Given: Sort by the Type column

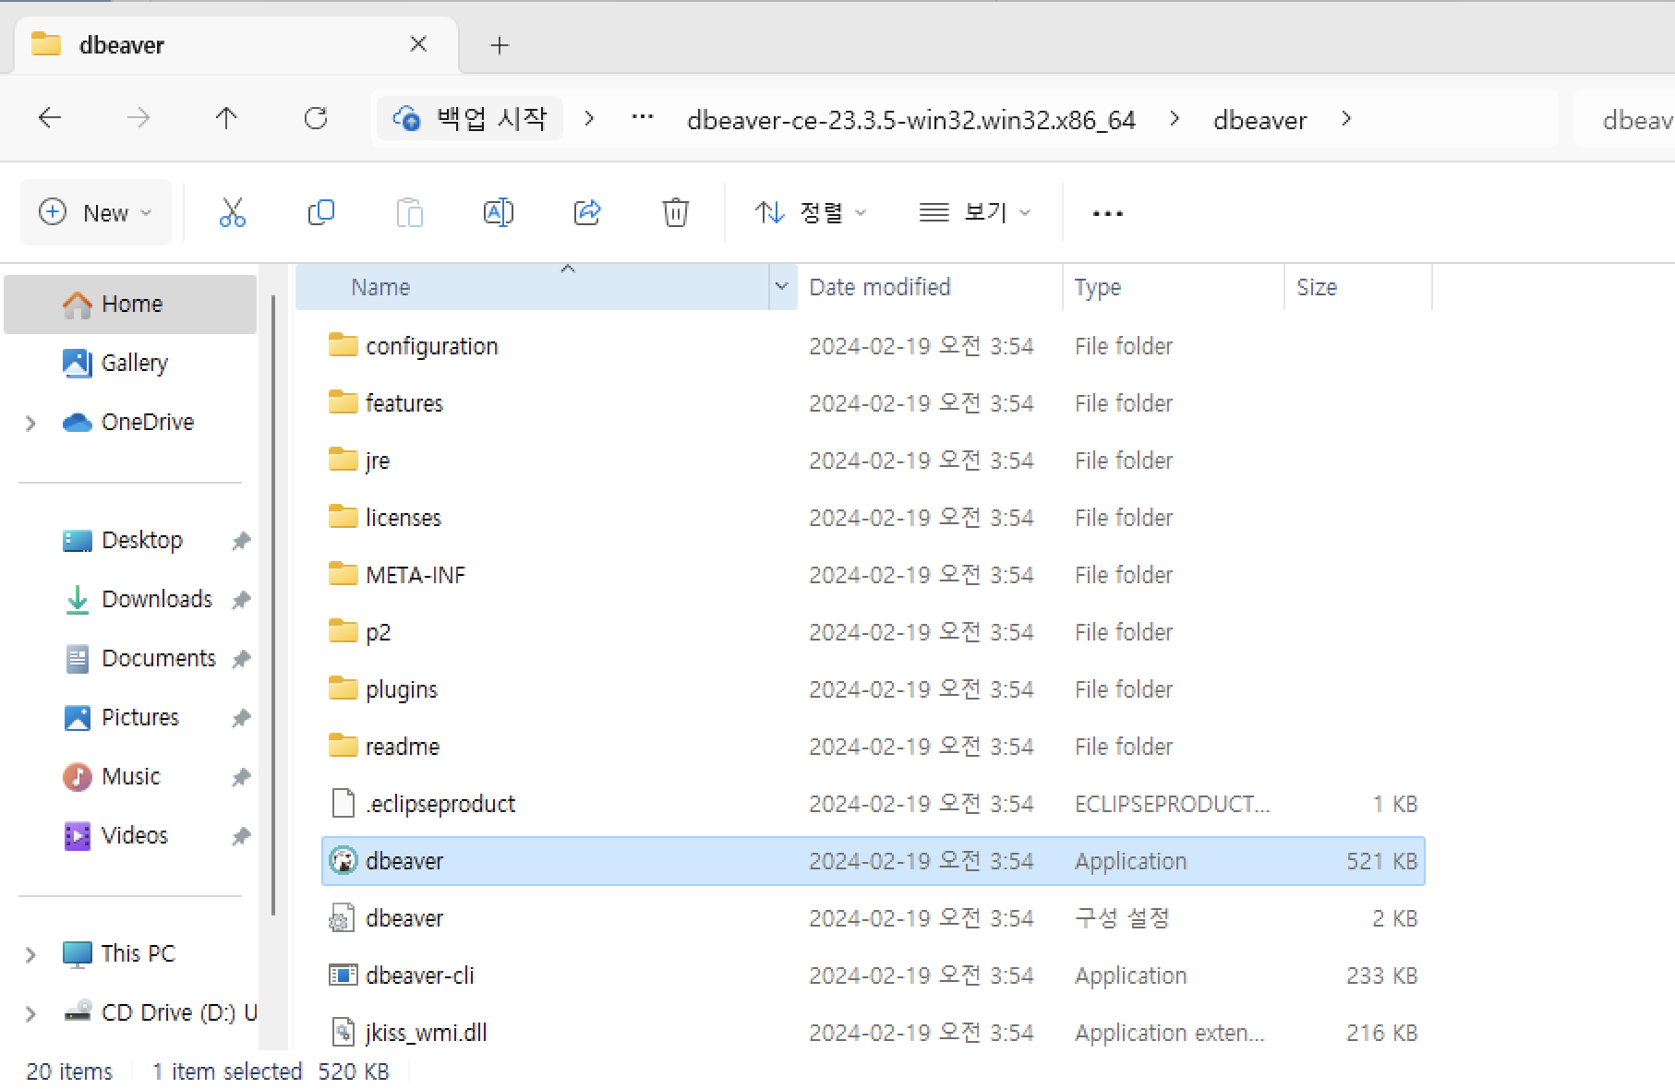Looking at the screenshot, I should (1174, 287).
